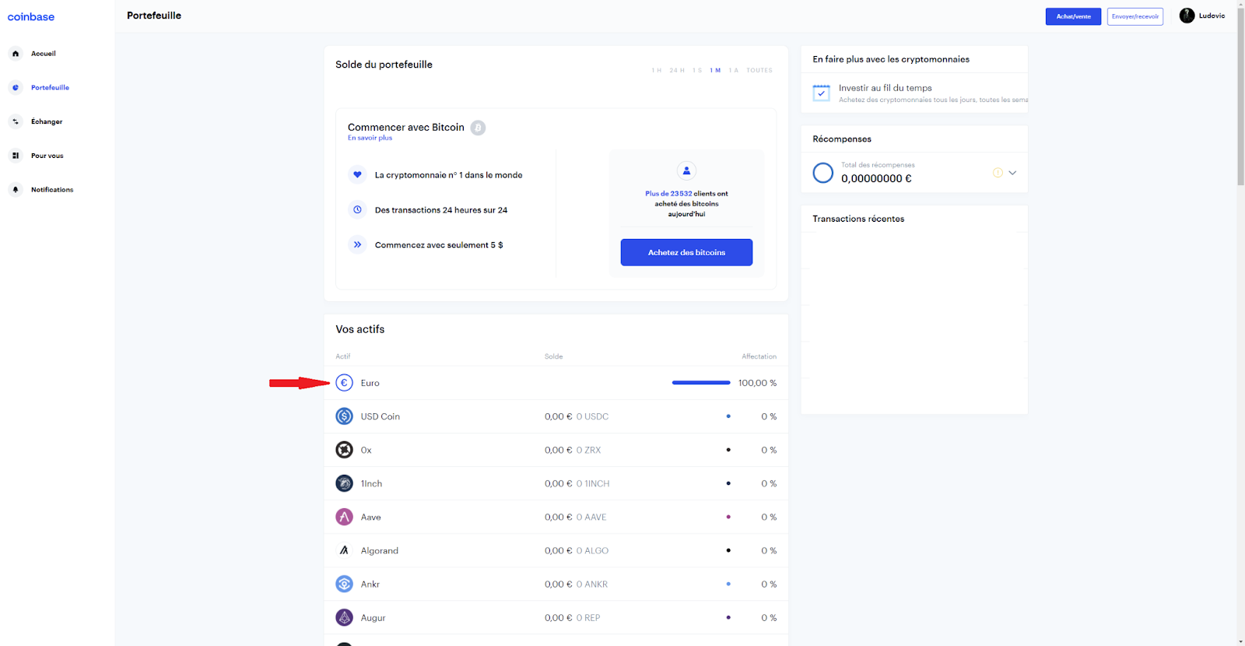The image size is (1245, 646).
Task: Click the 0x asset icon
Action: (344, 450)
